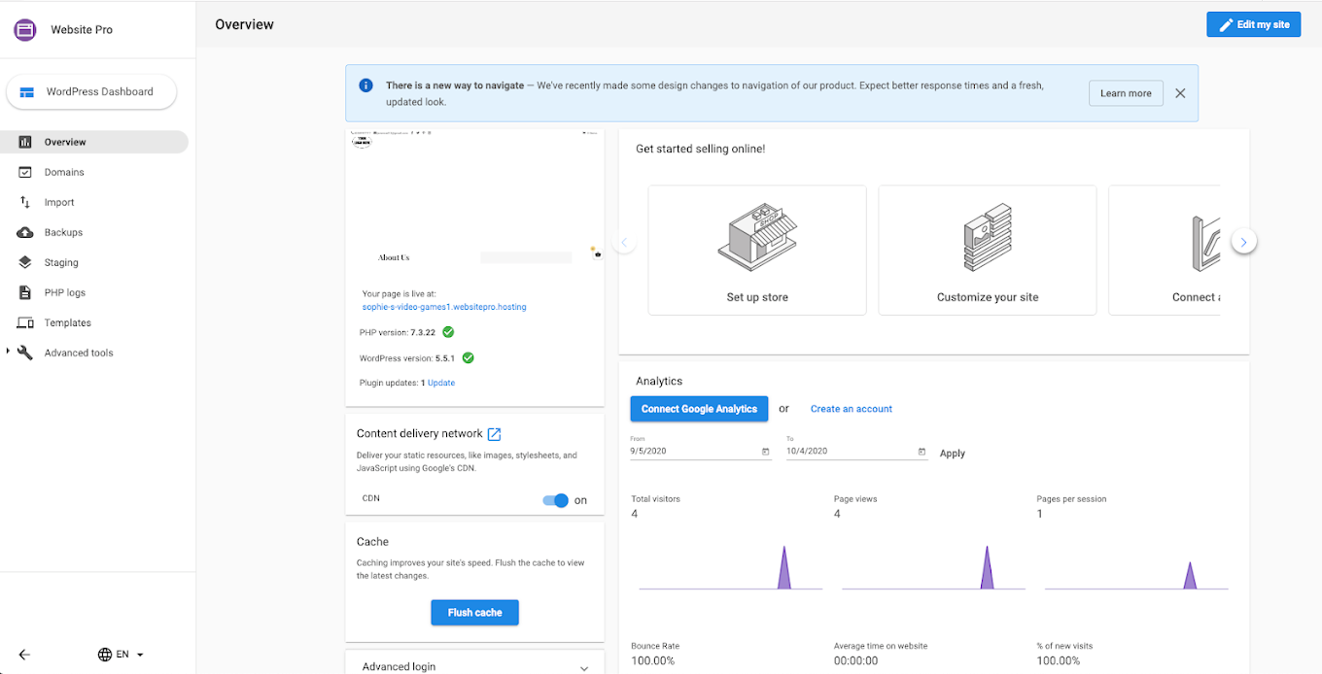Open the Set up store card

point(757,251)
